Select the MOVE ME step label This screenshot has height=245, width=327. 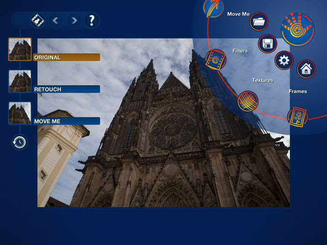pos(66,121)
